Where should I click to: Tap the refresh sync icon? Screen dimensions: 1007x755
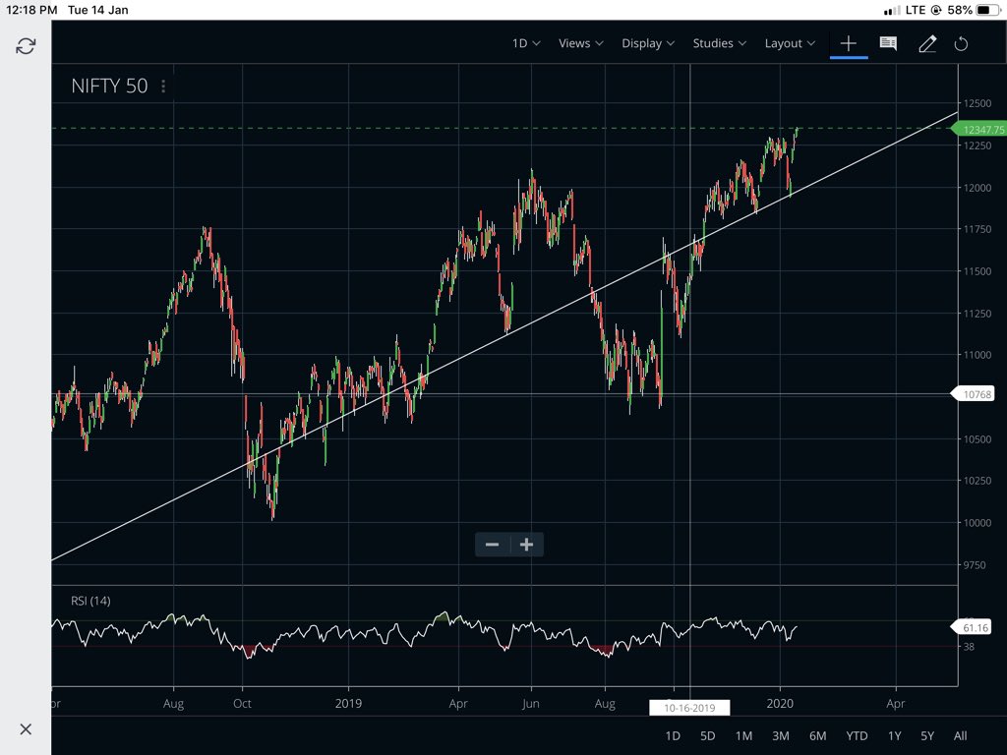click(26, 46)
